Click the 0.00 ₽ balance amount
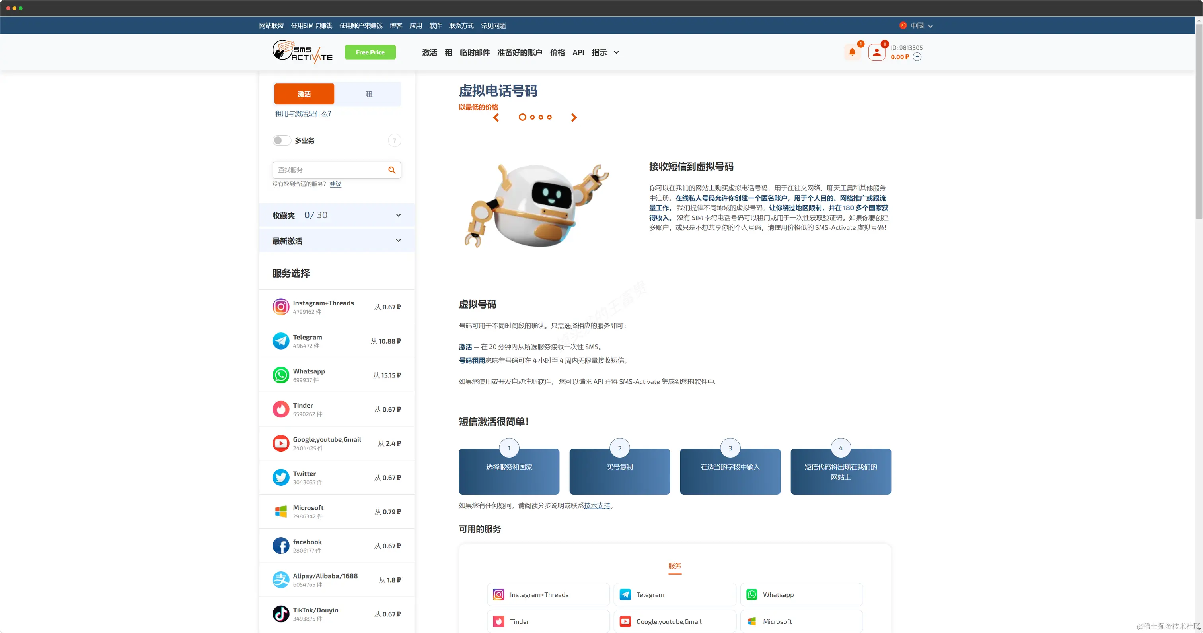Screen dimensions: 1203x633 click(x=900, y=57)
